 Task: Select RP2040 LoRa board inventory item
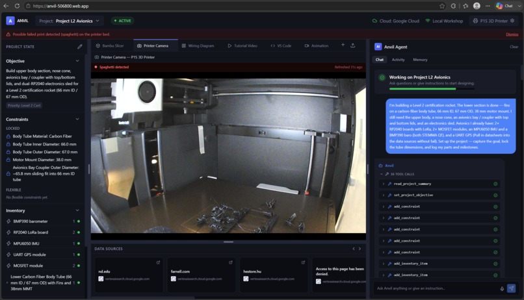coord(43,232)
